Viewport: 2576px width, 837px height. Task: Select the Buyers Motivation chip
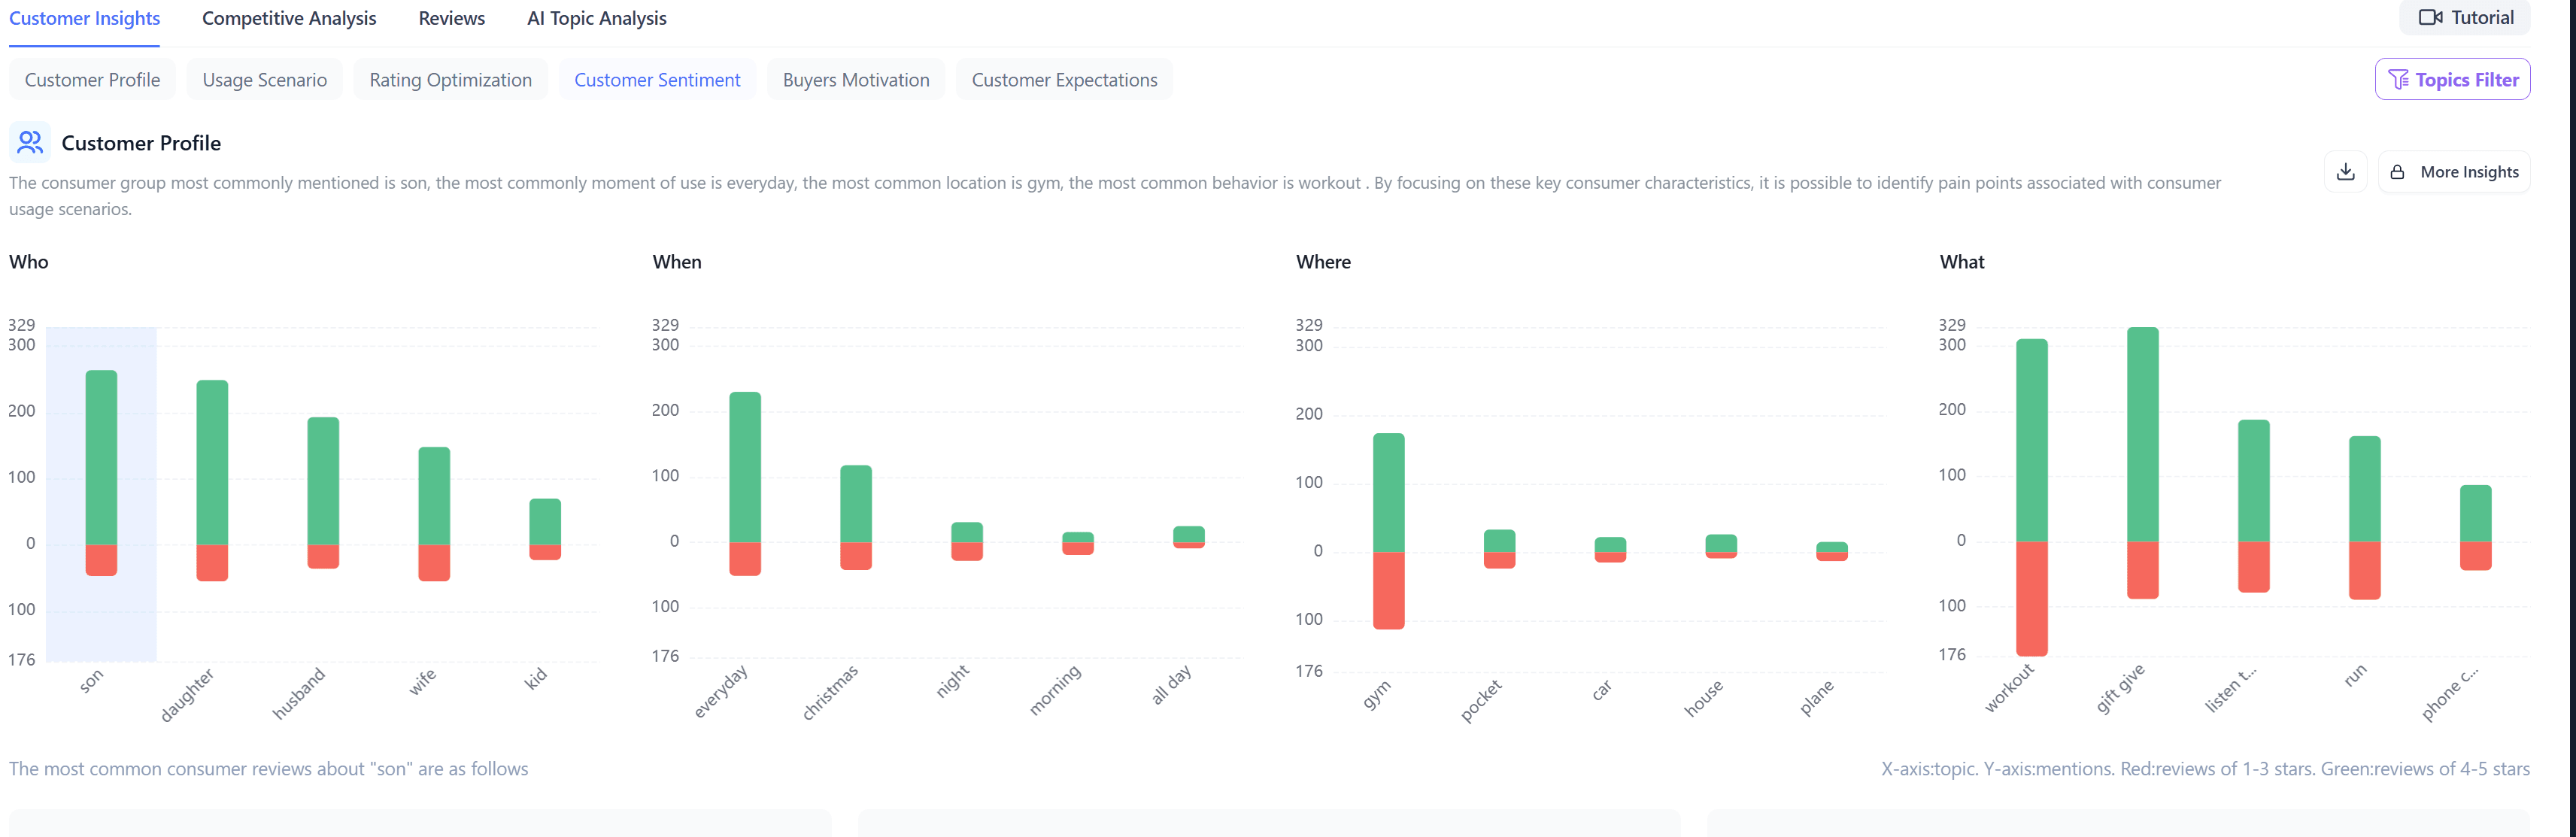pos(855,80)
